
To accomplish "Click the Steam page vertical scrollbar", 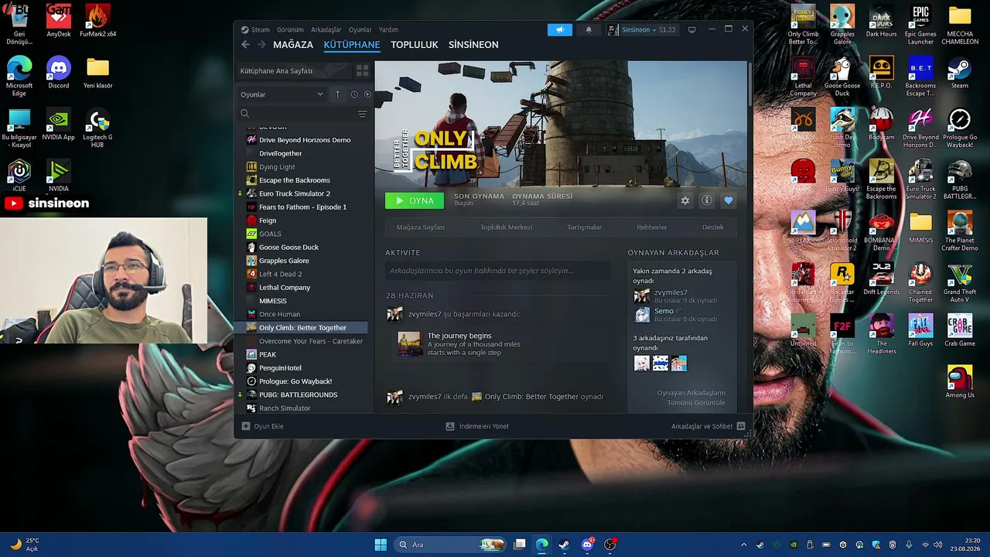I will [749, 84].
